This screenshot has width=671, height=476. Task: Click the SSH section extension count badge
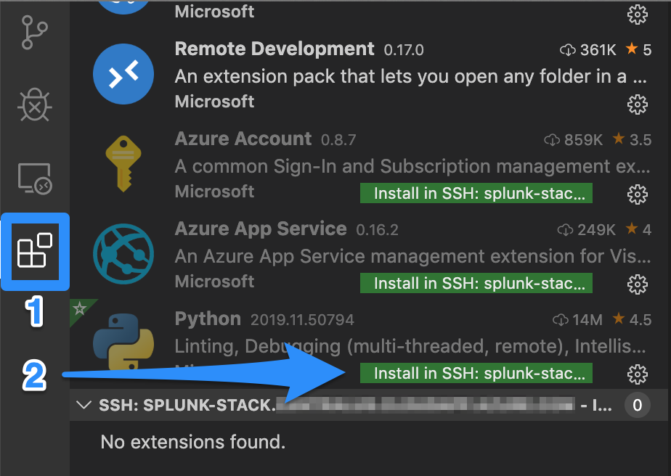pyautogui.click(x=637, y=405)
